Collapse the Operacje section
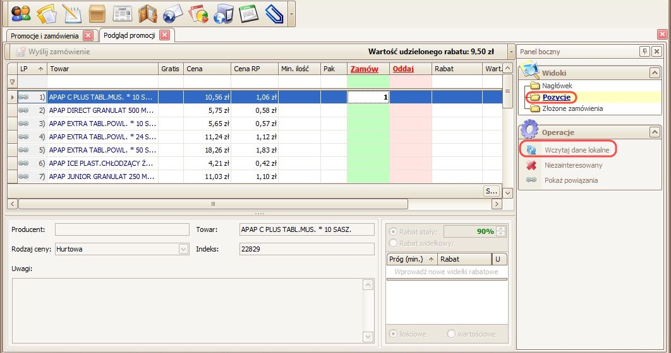671x353 pixels. [x=655, y=132]
